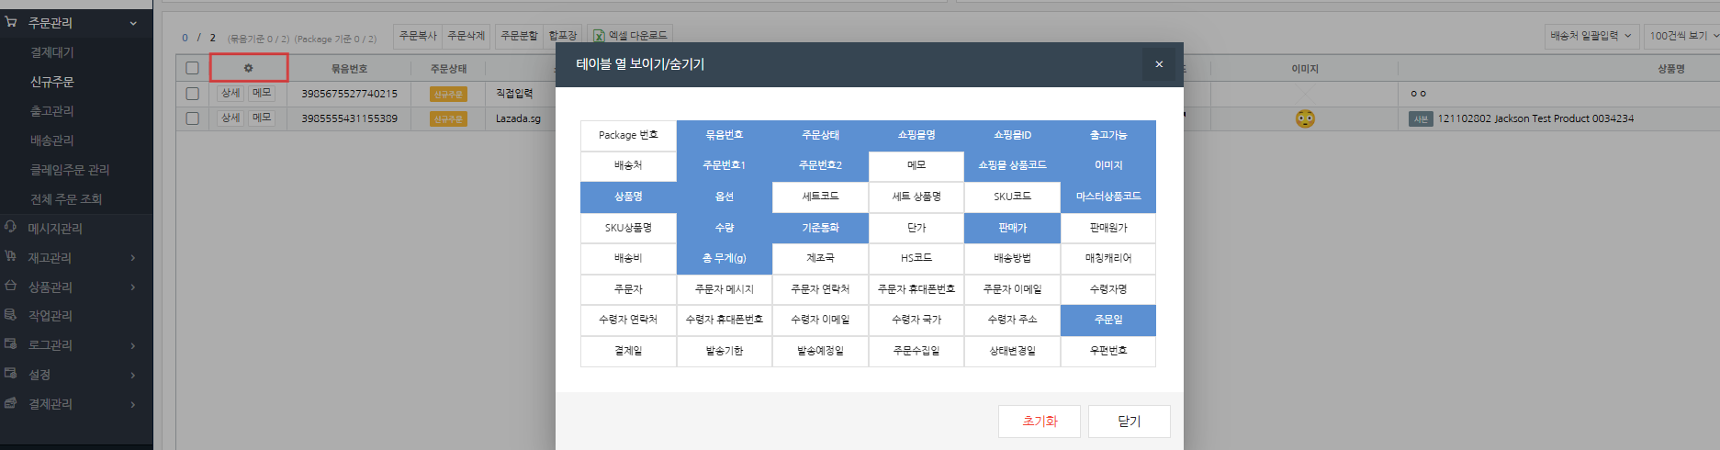The image size is (1720, 450).
Task: Open 신규주문 in the sidebar
Action: click(52, 82)
